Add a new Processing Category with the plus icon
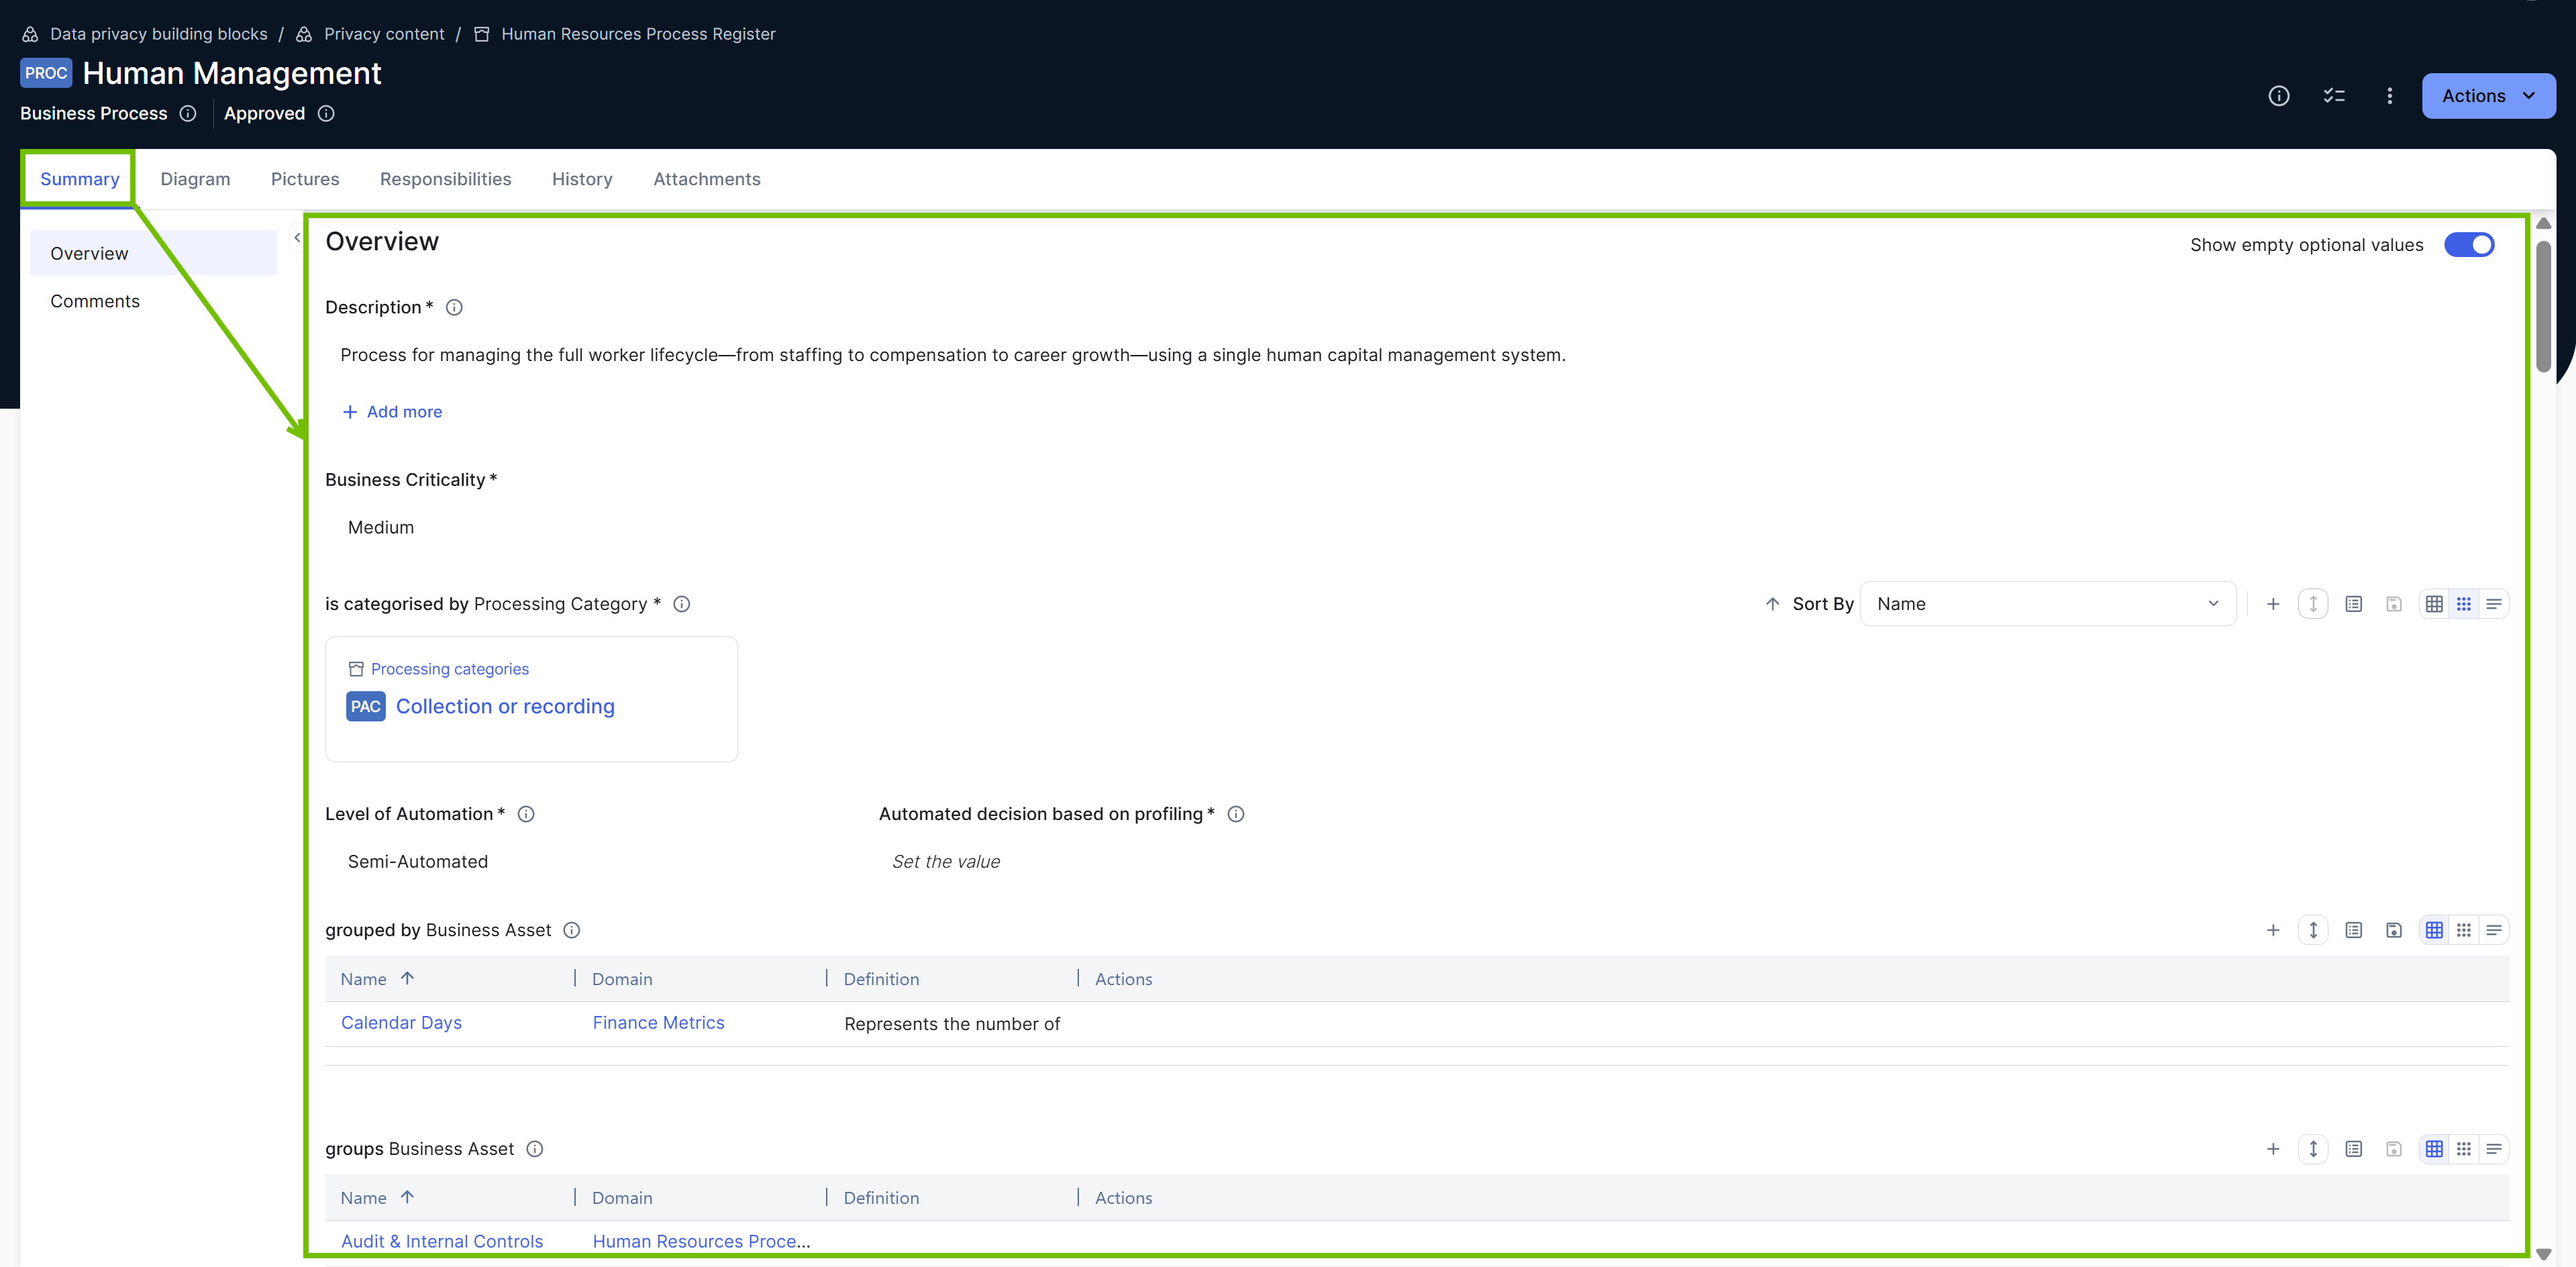 click(2273, 604)
